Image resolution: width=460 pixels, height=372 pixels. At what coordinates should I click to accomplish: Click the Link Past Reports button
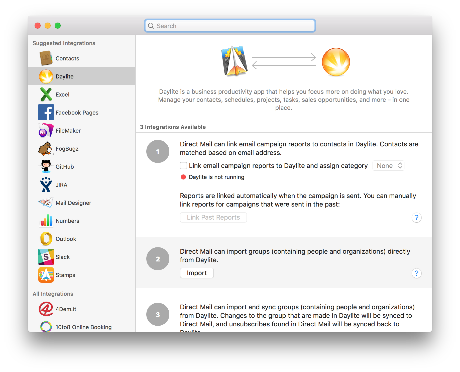coord(213,217)
